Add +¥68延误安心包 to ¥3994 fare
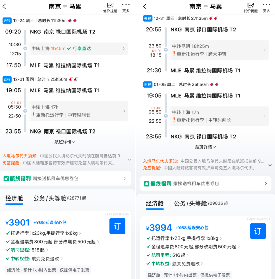275x279 pixels. pyautogui.click(x=192, y=228)
